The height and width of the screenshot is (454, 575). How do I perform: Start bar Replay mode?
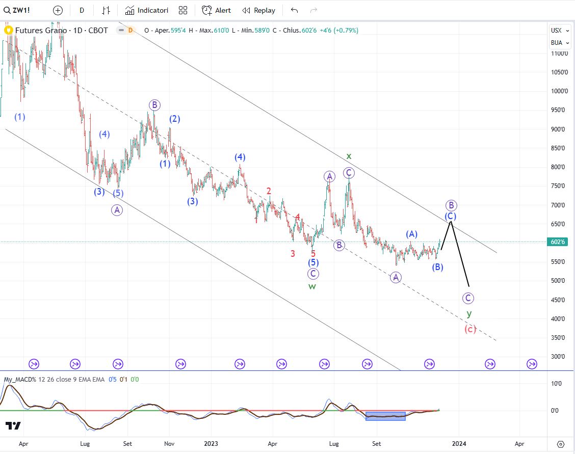259,10
